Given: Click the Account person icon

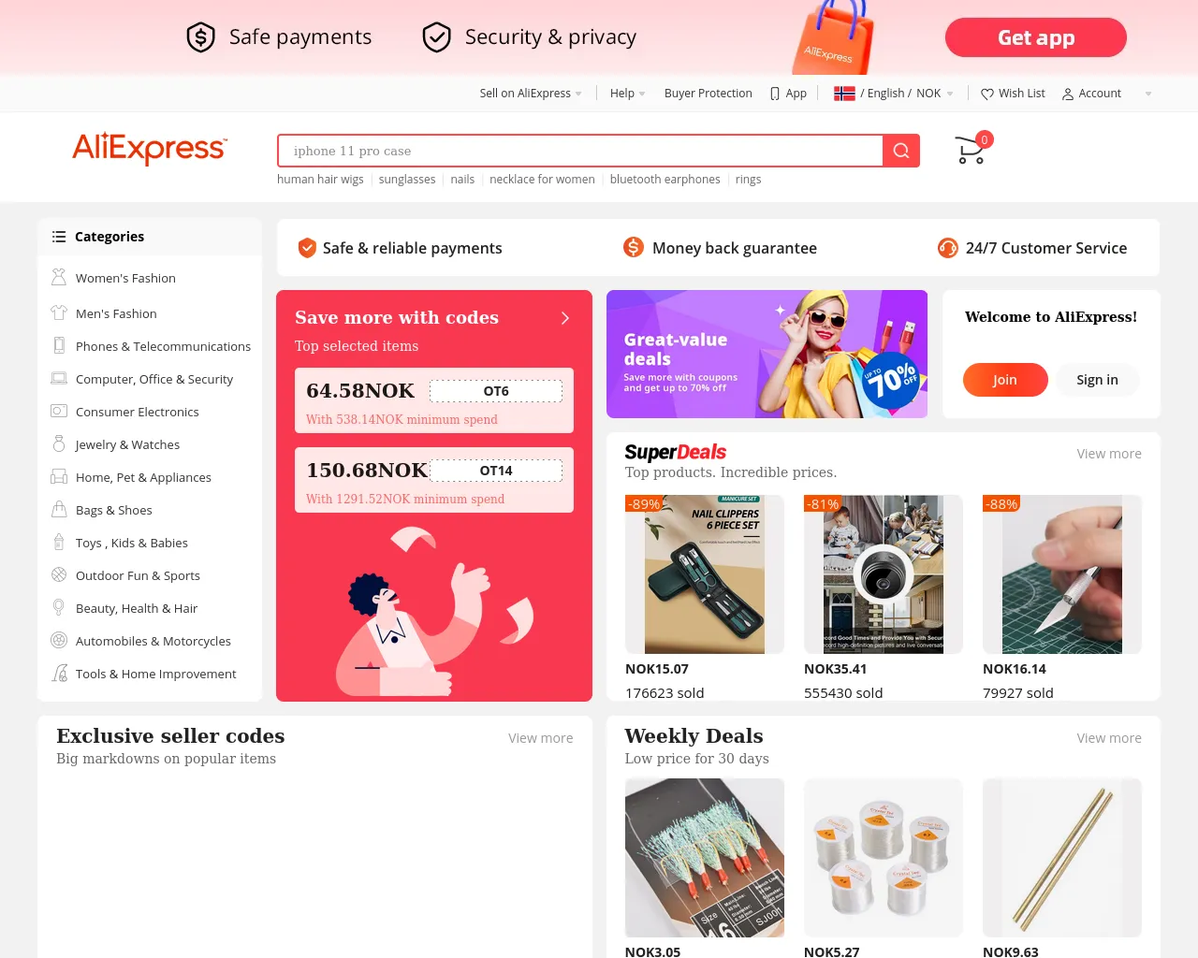Looking at the screenshot, I should [1068, 94].
